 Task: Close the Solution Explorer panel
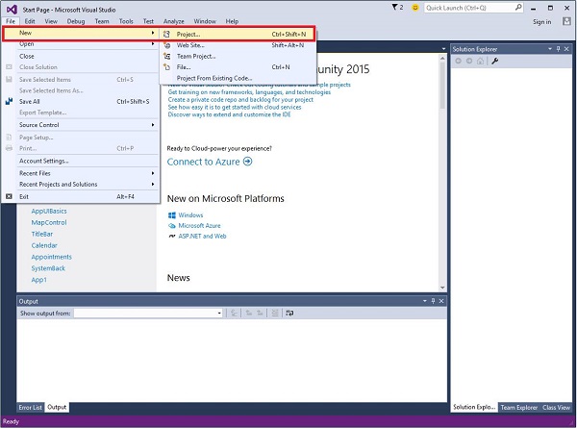coord(566,49)
